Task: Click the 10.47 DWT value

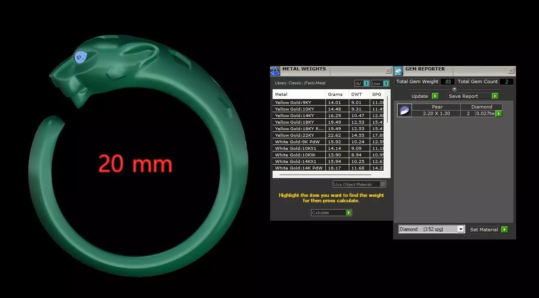Action: [x=357, y=115]
